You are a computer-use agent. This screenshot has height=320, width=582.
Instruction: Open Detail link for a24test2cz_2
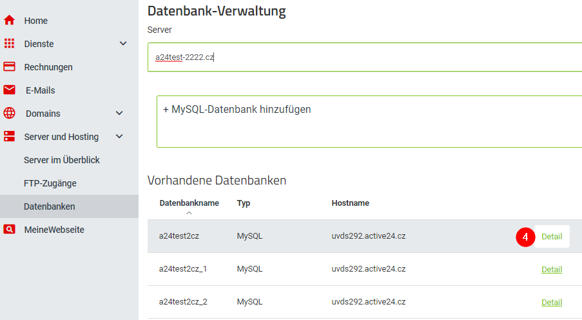pyautogui.click(x=552, y=302)
